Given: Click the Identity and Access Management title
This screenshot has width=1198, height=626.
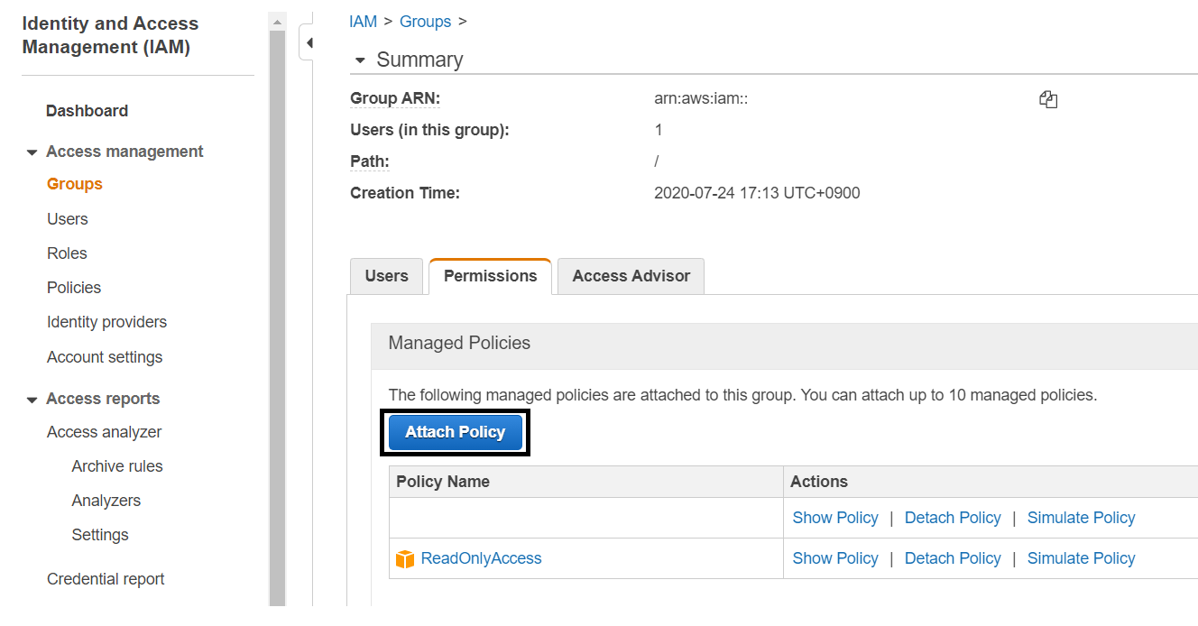Looking at the screenshot, I should click(x=110, y=35).
